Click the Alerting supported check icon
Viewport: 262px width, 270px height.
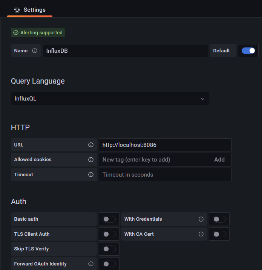click(16, 32)
